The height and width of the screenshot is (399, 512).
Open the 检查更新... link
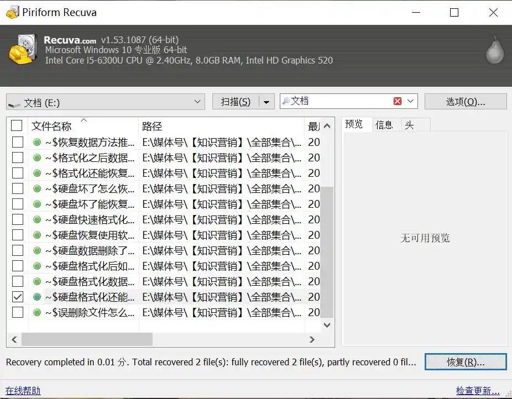pyautogui.click(x=478, y=391)
